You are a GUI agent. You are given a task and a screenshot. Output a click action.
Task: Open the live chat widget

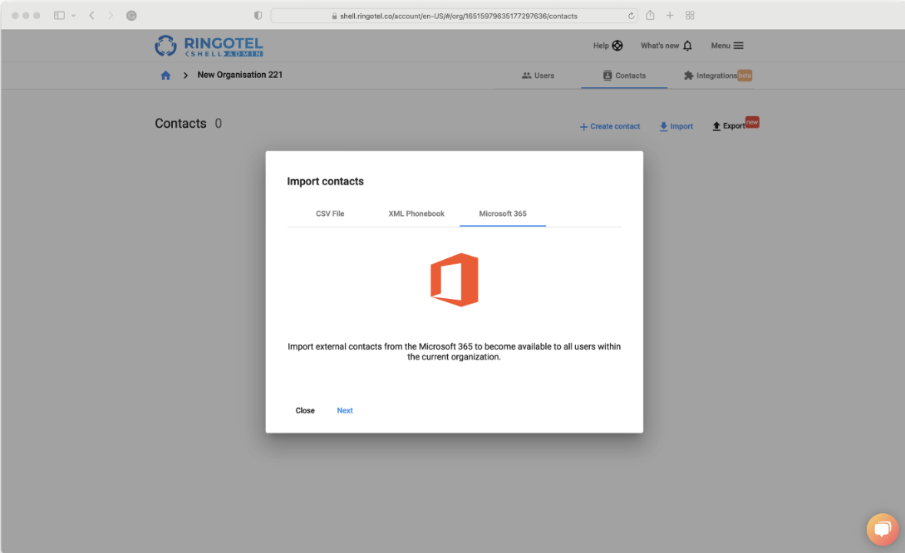(x=883, y=529)
